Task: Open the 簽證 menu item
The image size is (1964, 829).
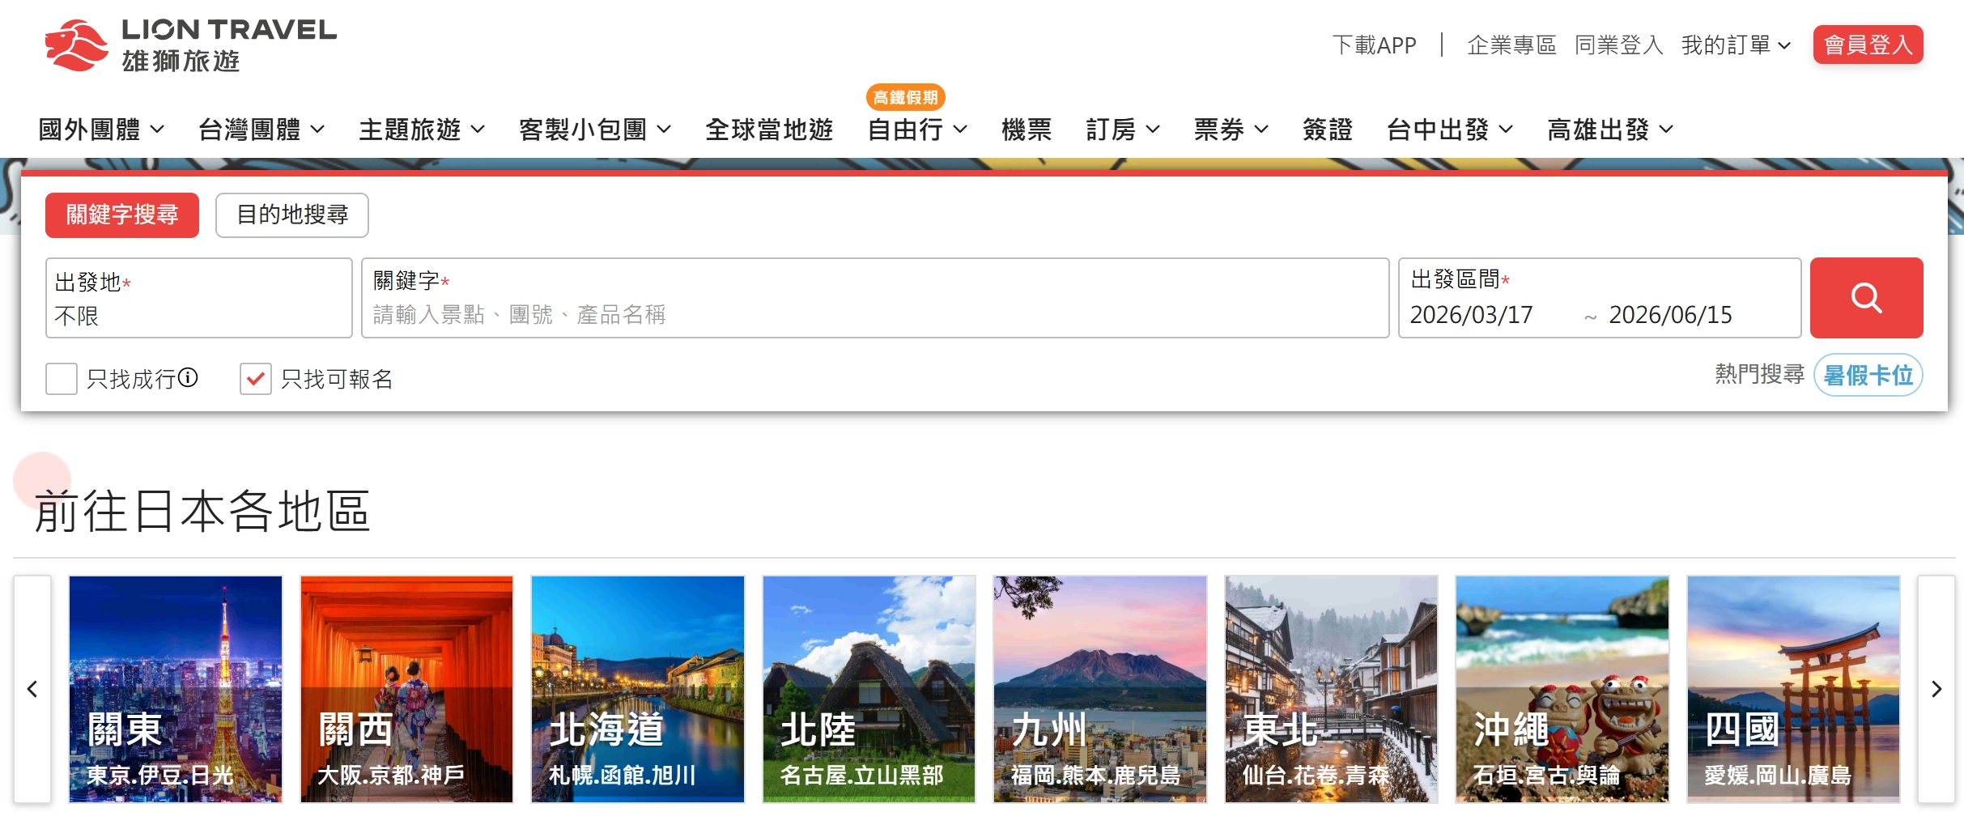Action: pyautogui.click(x=1327, y=130)
